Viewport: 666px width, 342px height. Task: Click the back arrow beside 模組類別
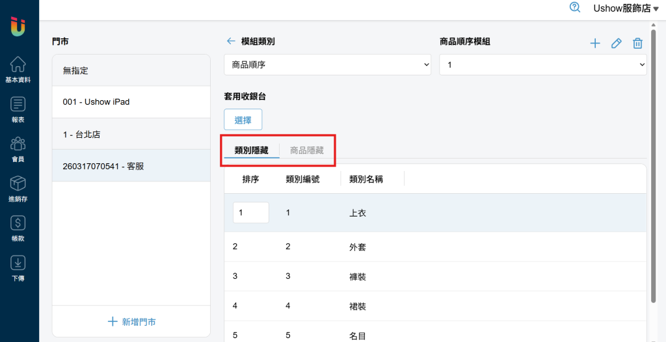tap(231, 41)
